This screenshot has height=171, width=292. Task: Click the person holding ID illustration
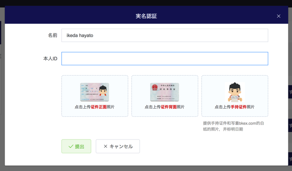(x=235, y=92)
